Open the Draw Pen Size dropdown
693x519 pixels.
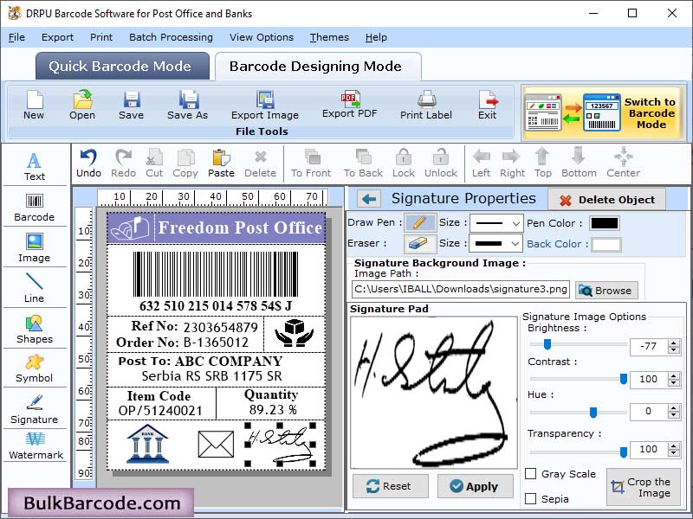click(x=496, y=223)
